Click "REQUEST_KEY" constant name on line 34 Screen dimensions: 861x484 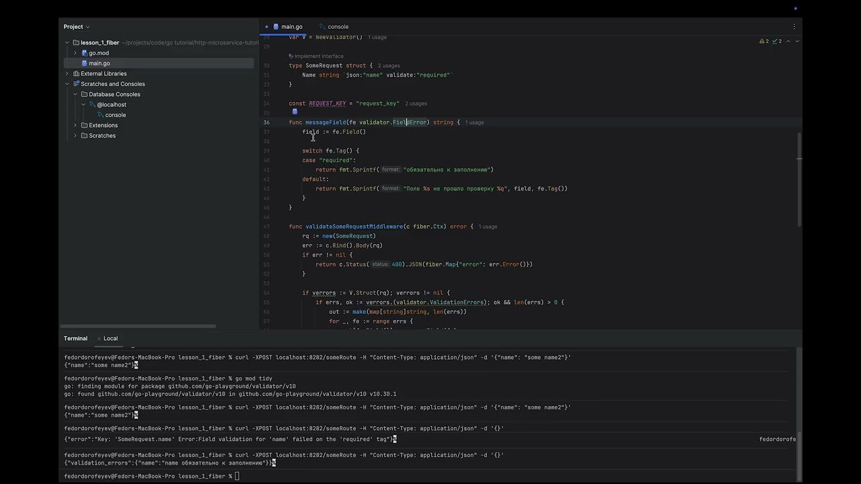tap(327, 104)
